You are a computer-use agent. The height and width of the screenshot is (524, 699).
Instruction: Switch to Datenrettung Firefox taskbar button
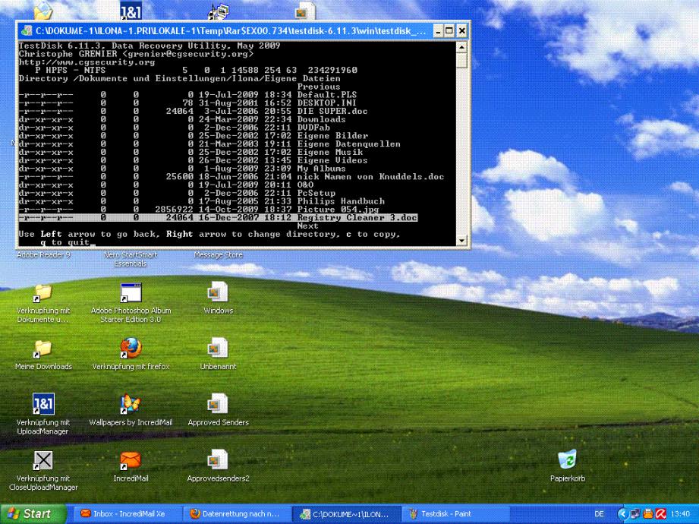pyautogui.click(x=237, y=513)
